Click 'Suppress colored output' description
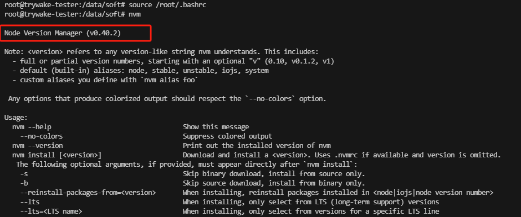 pos(227,136)
